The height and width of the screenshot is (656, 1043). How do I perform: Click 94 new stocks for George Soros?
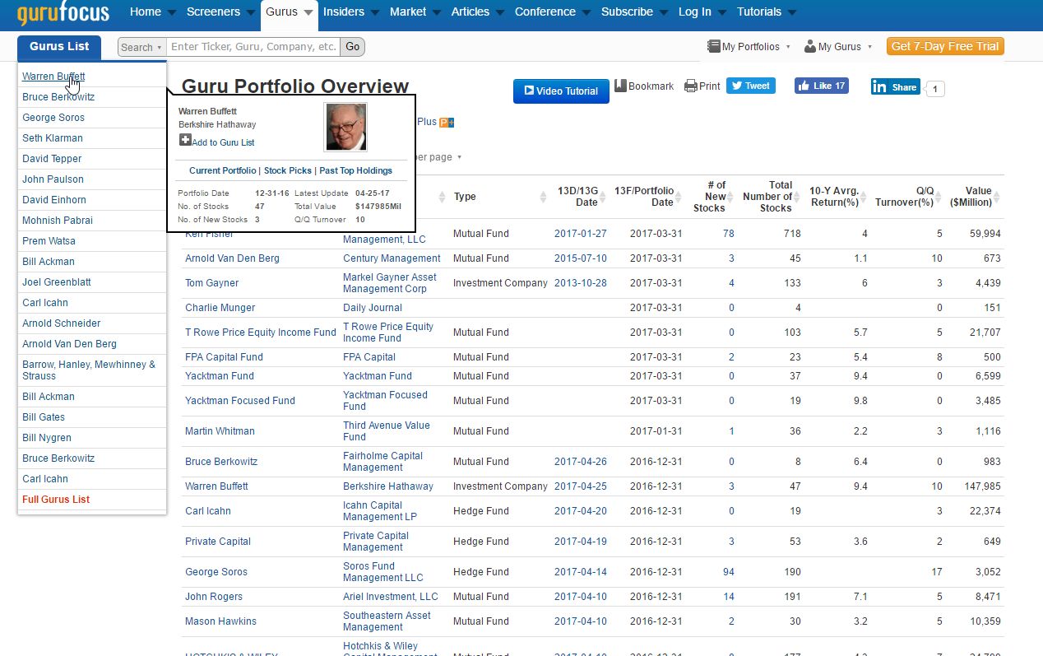pyautogui.click(x=729, y=572)
